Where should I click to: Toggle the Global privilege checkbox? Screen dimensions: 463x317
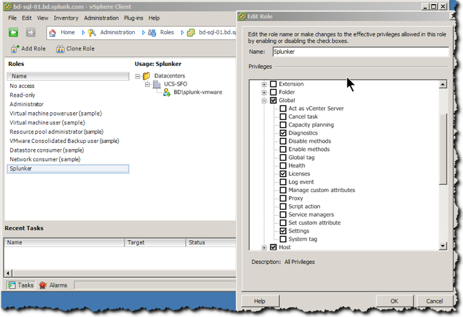click(274, 100)
